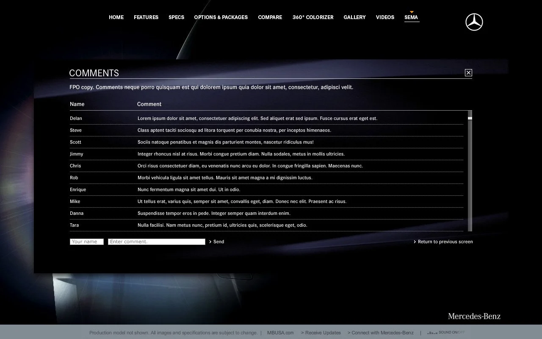Focus the Enter comment field
Viewport: 542px width, 339px height.
click(x=157, y=242)
